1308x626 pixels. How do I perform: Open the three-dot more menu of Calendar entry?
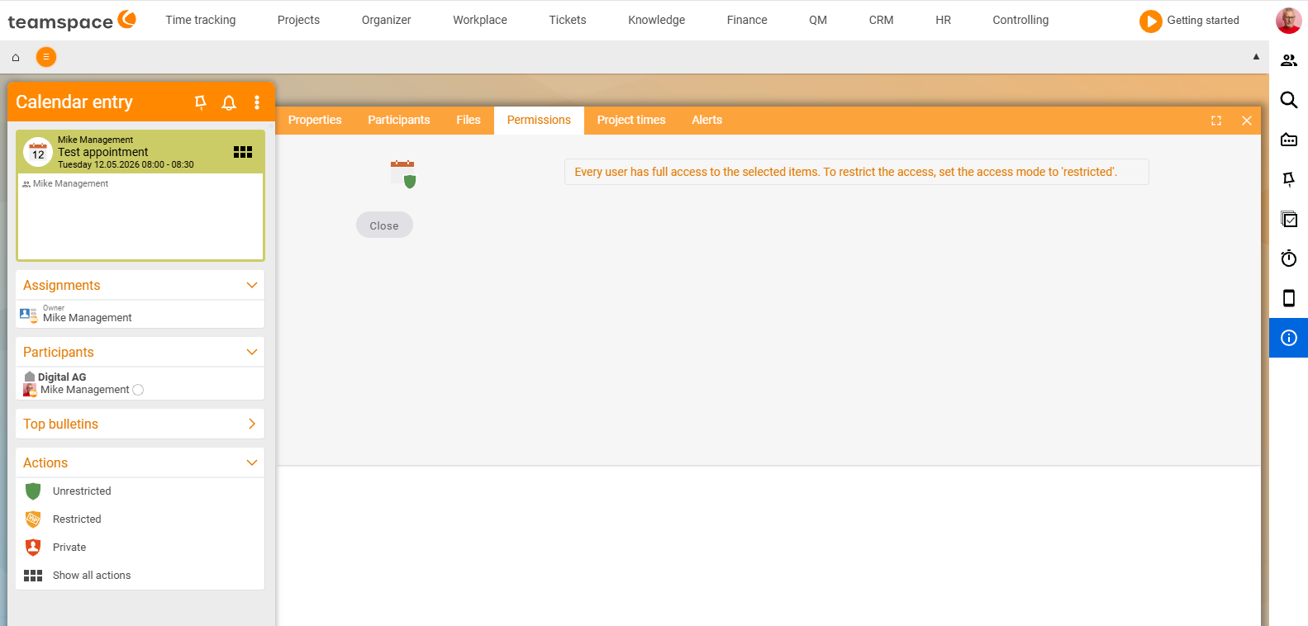[x=257, y=102]
